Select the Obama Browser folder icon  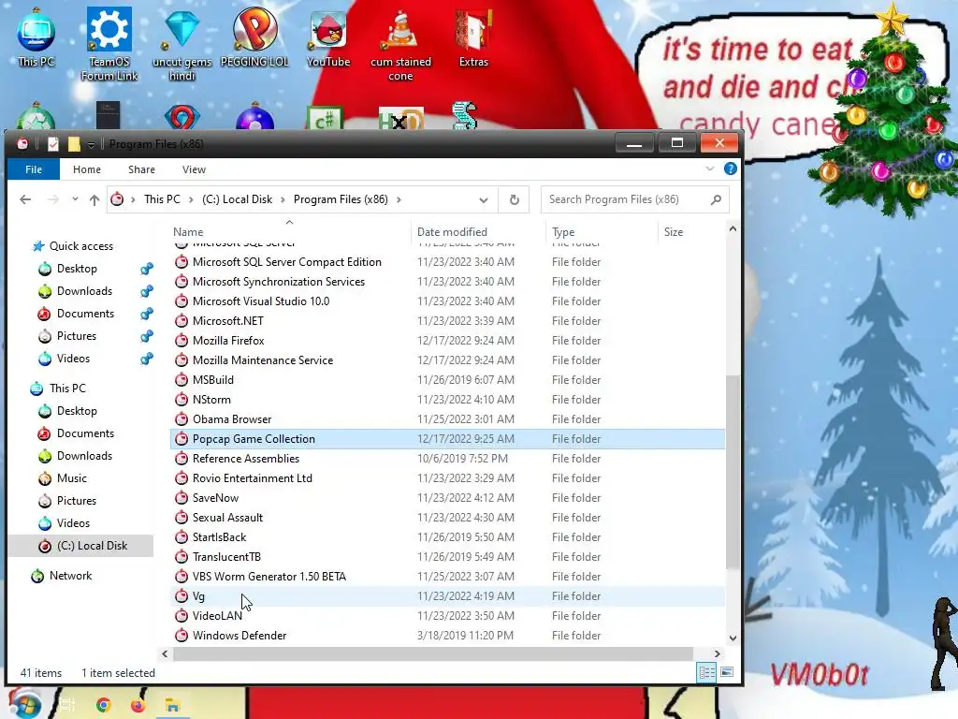[181, 418]
